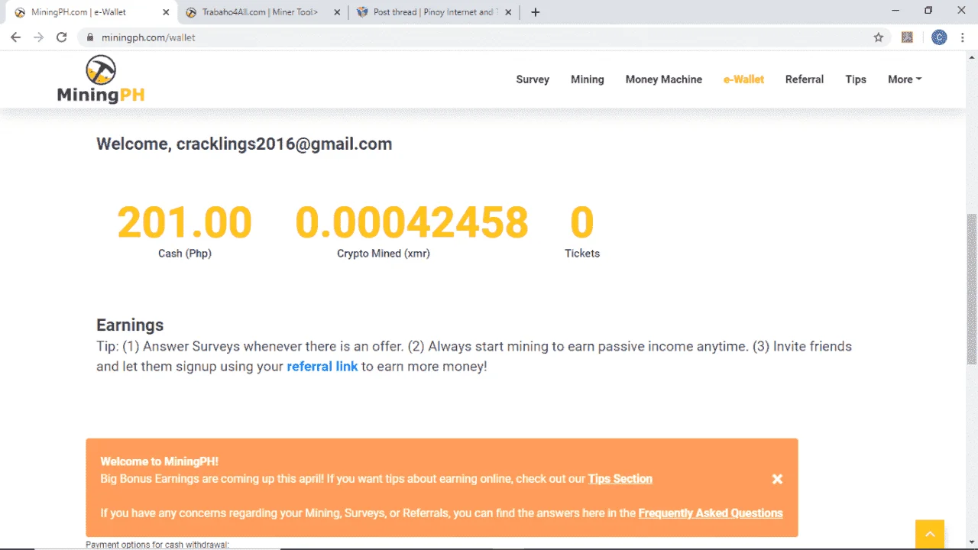Click the 0 tickets count

tap(582, 222)
